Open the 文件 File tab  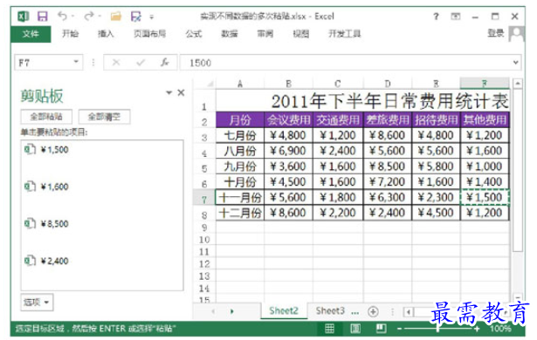click(31, 34)
